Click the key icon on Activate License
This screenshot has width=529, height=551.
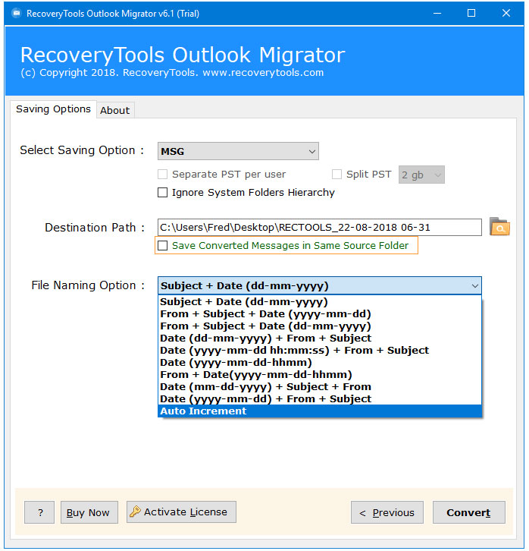coord(135,512)
